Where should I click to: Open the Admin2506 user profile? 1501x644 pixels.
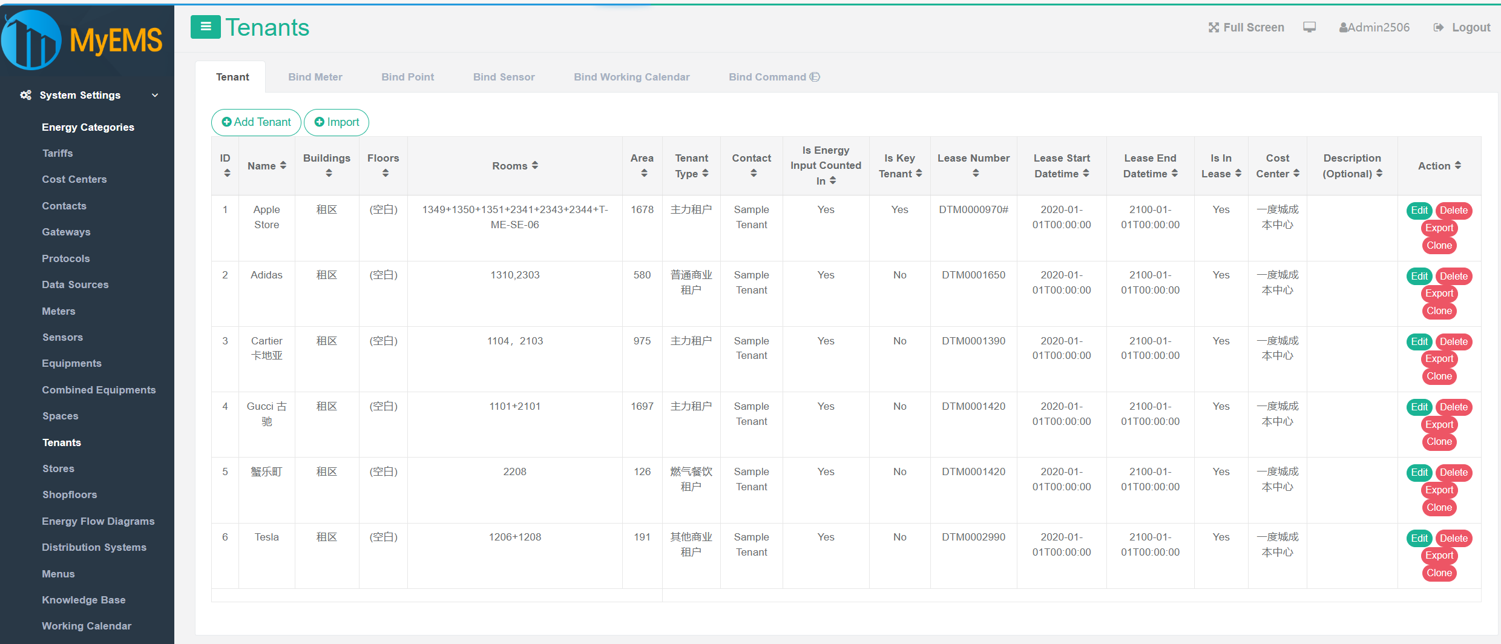click(x=1374, y=27)
